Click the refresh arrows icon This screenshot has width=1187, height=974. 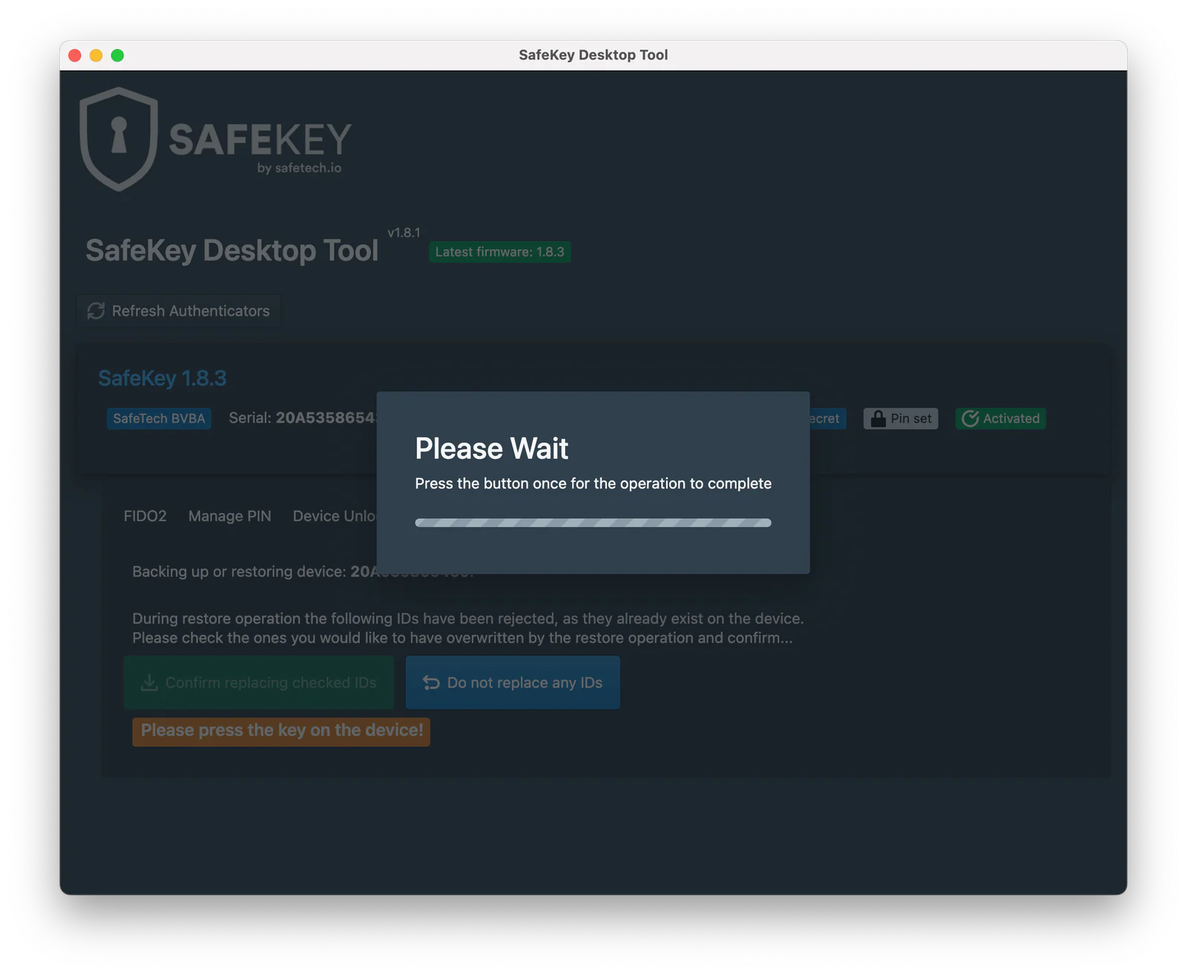[x=96, y=311]
